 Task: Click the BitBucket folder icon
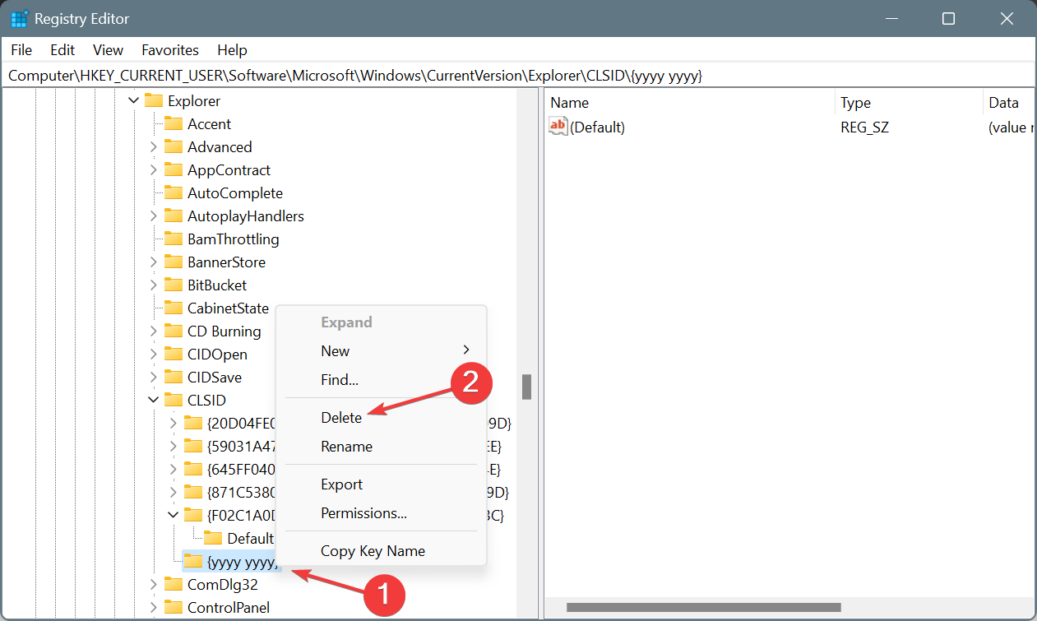pos(173,285)
